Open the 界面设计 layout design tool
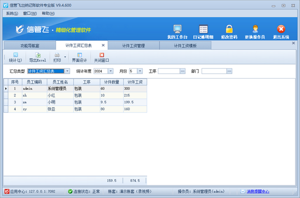300x198 pixels. (x=79, y=57)
